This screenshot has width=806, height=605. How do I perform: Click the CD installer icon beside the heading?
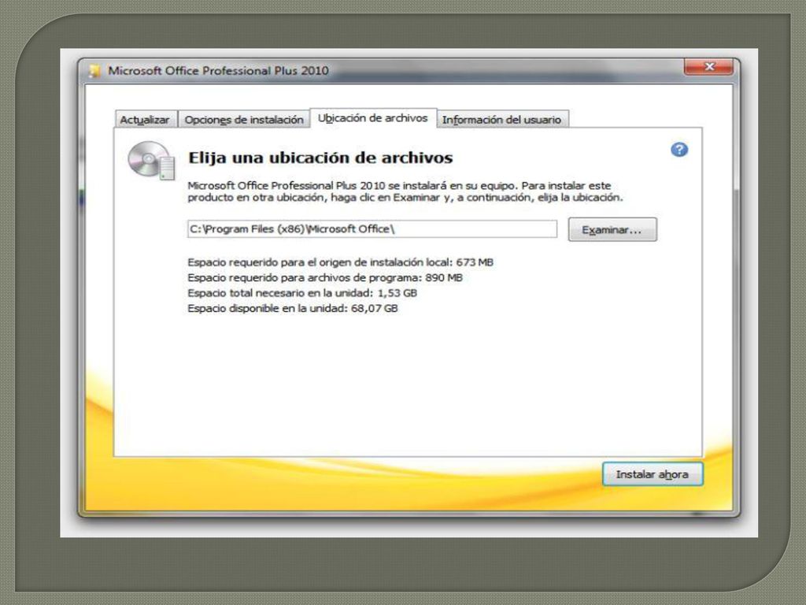point(151,161)
